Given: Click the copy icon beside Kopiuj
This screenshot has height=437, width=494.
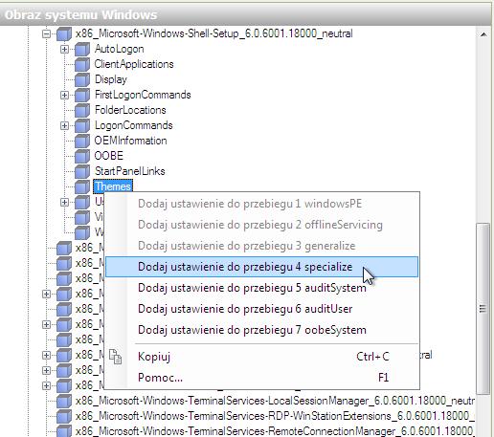Looking at the screenshot, I should (x=115, y=357).
